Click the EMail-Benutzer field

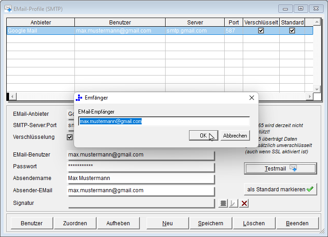point(141,155)
